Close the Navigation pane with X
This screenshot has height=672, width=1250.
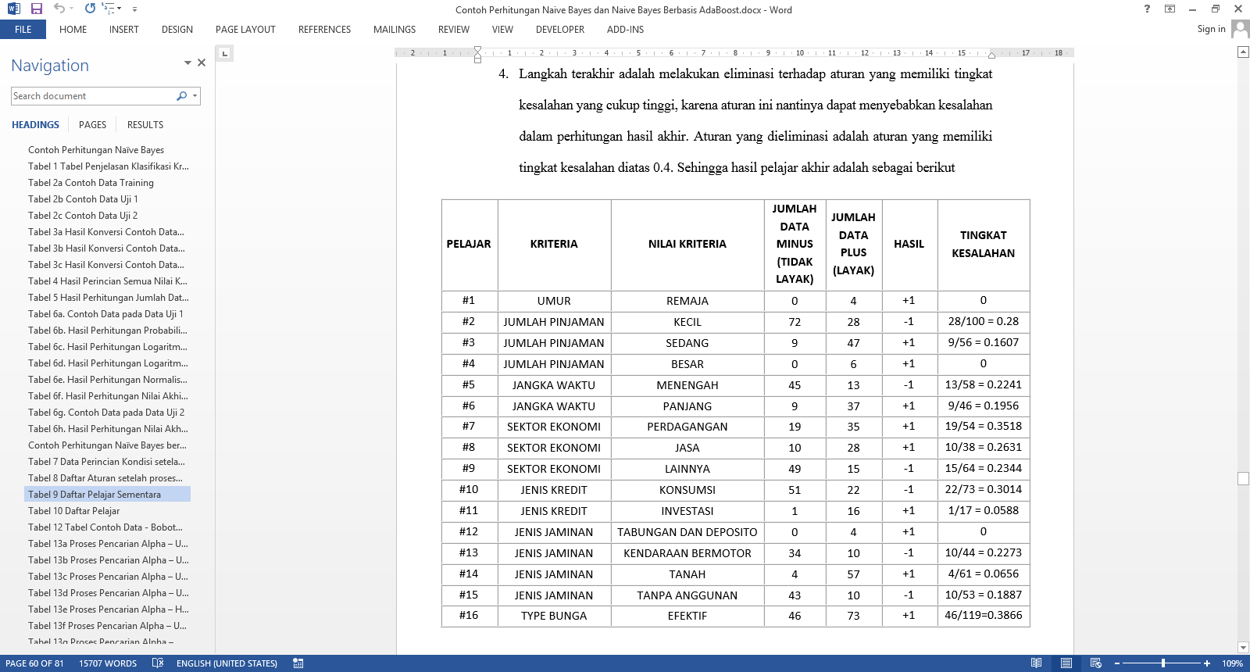click(x=202, y=63)
